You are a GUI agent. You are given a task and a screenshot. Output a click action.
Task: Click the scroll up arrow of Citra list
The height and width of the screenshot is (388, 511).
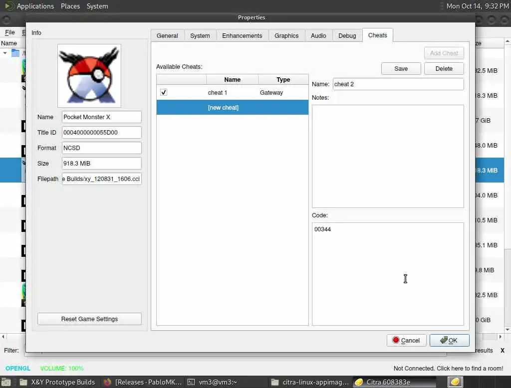(x=508, y=41)
